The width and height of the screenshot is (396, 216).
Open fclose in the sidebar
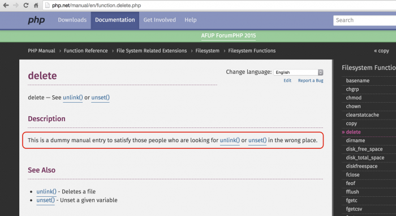pos(352,175)
